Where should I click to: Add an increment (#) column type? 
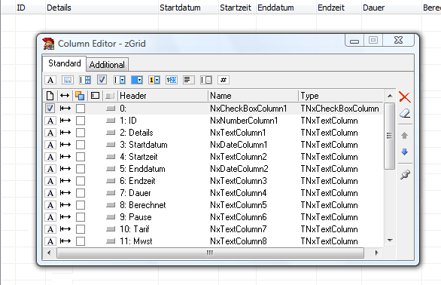pyautogui.click(x=224, y=80)
